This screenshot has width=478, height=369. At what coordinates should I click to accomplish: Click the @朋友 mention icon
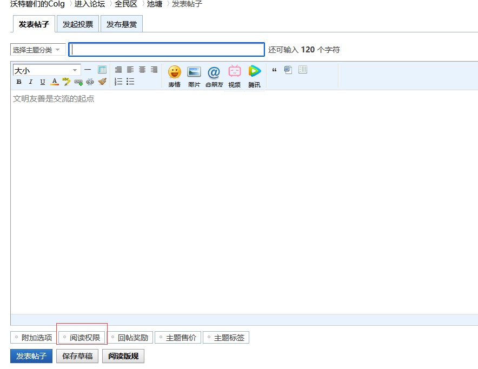coord(214,76)
